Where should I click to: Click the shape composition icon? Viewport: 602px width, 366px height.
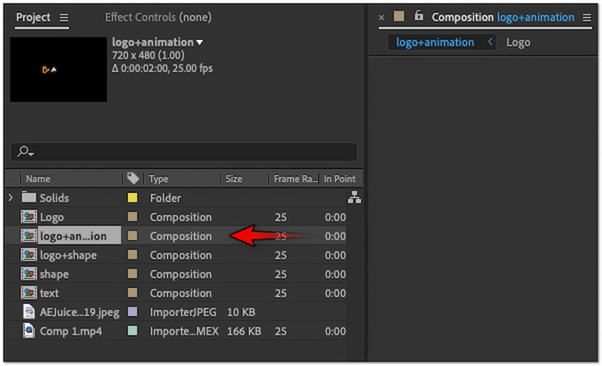click(29, 274)
